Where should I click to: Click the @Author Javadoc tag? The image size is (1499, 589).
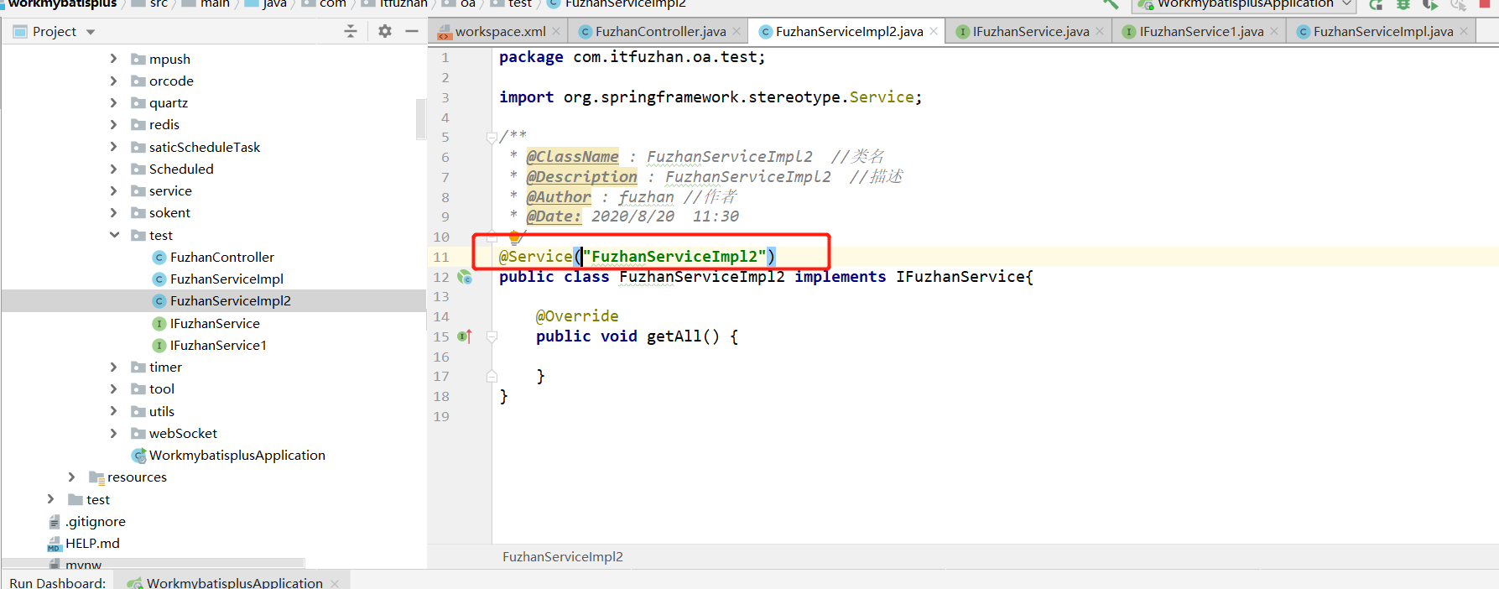[x=559, y=196]
